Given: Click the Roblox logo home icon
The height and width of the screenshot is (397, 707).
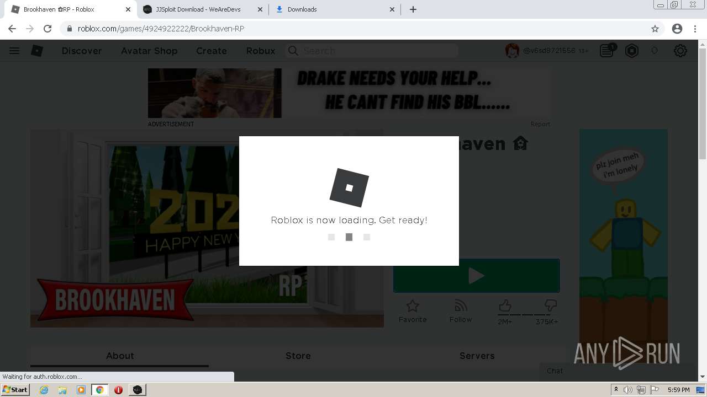Looking at the screenshot, I should tap(37, 51).
